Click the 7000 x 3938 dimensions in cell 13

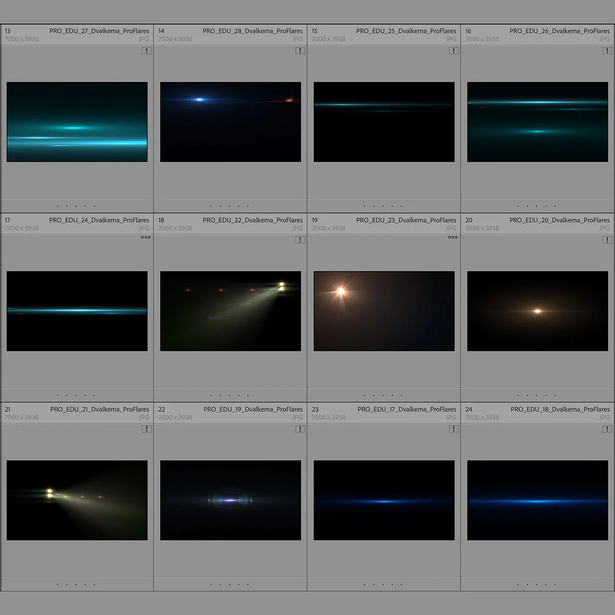click(x=22, y=39)
